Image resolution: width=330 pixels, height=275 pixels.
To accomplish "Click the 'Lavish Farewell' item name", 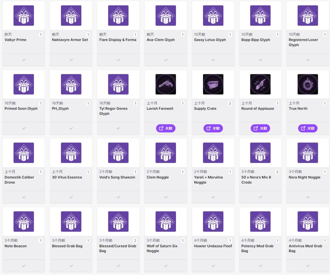I will pos(160,108).
